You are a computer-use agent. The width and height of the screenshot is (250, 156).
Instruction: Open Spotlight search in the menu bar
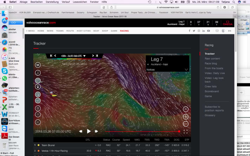click(x=234, y=2)
